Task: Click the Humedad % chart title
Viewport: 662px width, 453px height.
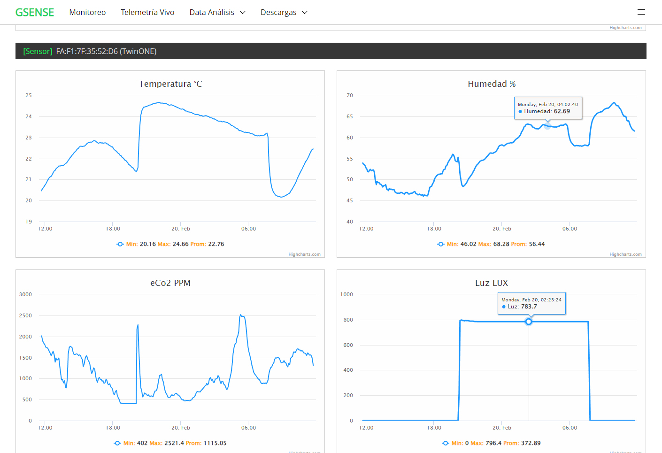Action: (491, 84)
